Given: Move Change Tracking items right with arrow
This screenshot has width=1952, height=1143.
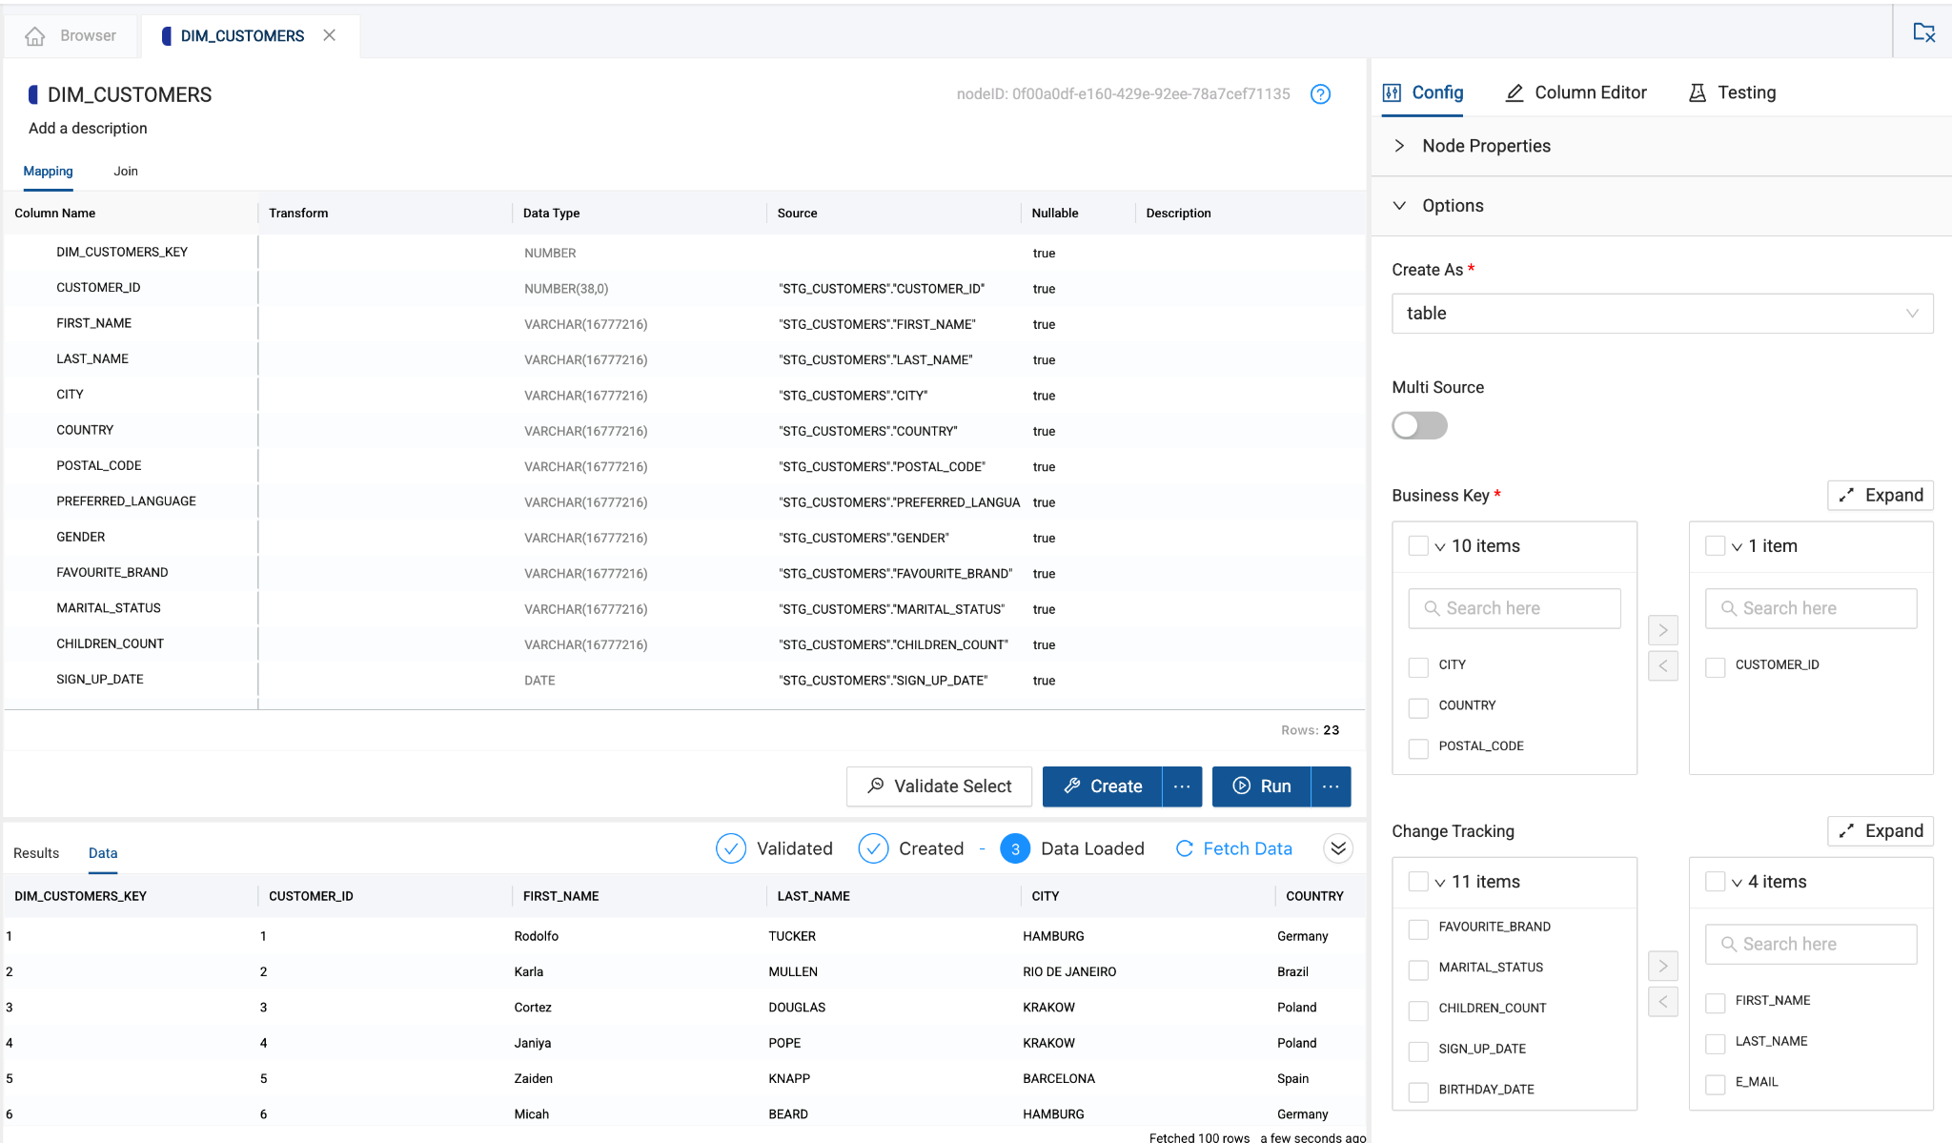Looking at the screenshot, I should [x=1663, y=966].
